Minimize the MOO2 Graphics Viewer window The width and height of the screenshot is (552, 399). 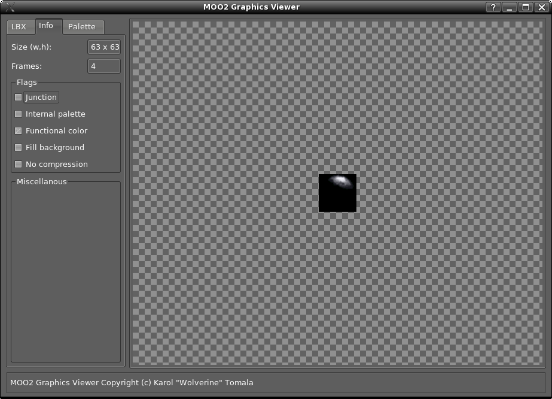(x=510, y=7)
